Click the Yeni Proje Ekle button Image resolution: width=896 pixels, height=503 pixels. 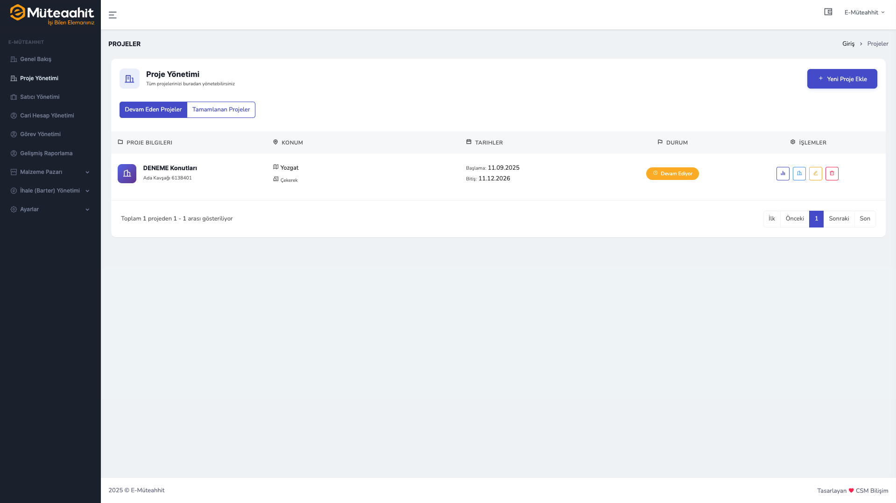tap(842, 79)
